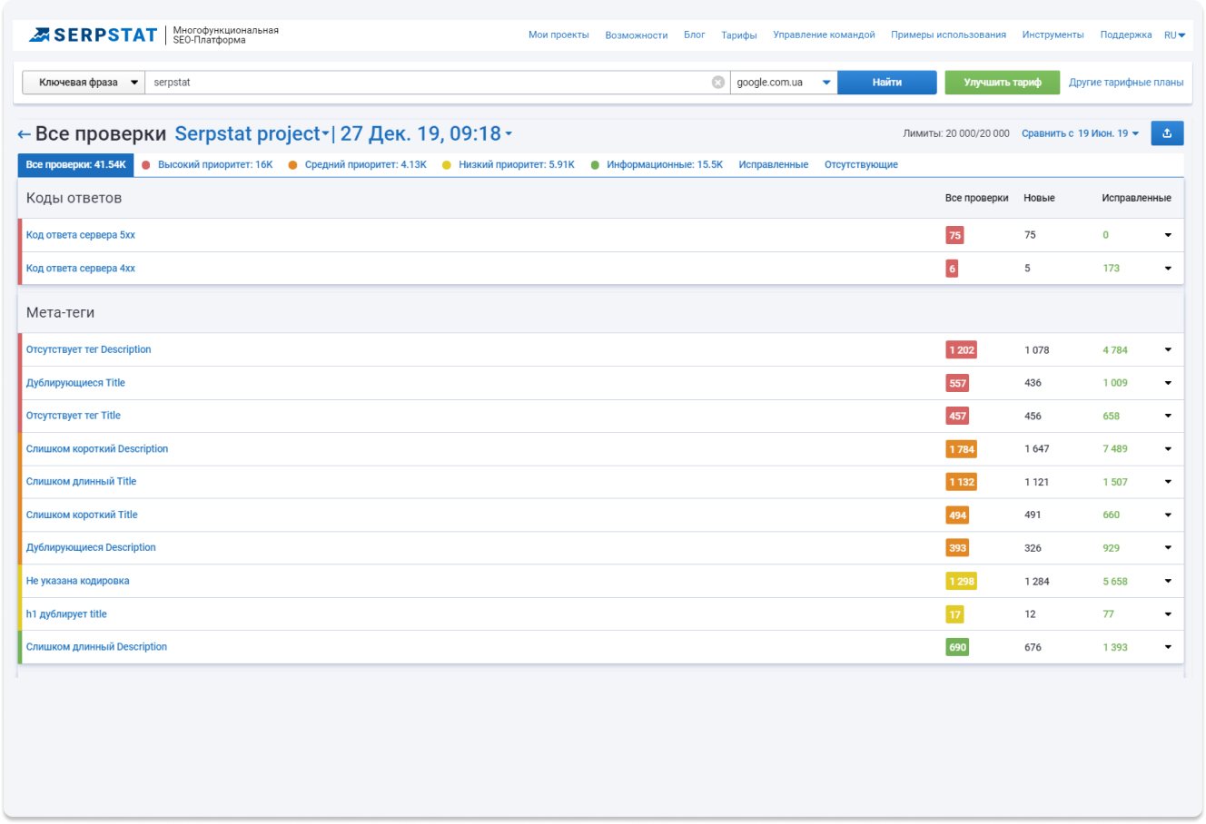Open Управление командой in the top menu
1206x824 pixels.
pos(824,35)
